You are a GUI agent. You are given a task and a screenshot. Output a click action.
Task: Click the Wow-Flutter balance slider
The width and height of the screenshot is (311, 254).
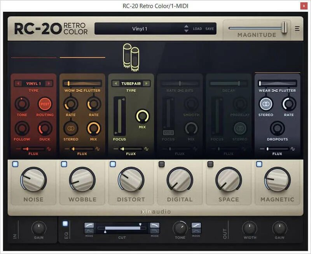[82, 84]
